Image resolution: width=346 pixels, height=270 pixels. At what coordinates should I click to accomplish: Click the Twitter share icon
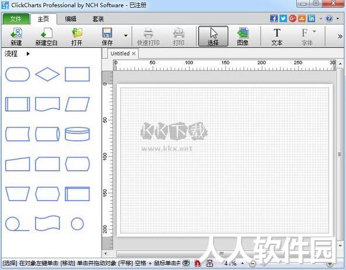(283, 18)
